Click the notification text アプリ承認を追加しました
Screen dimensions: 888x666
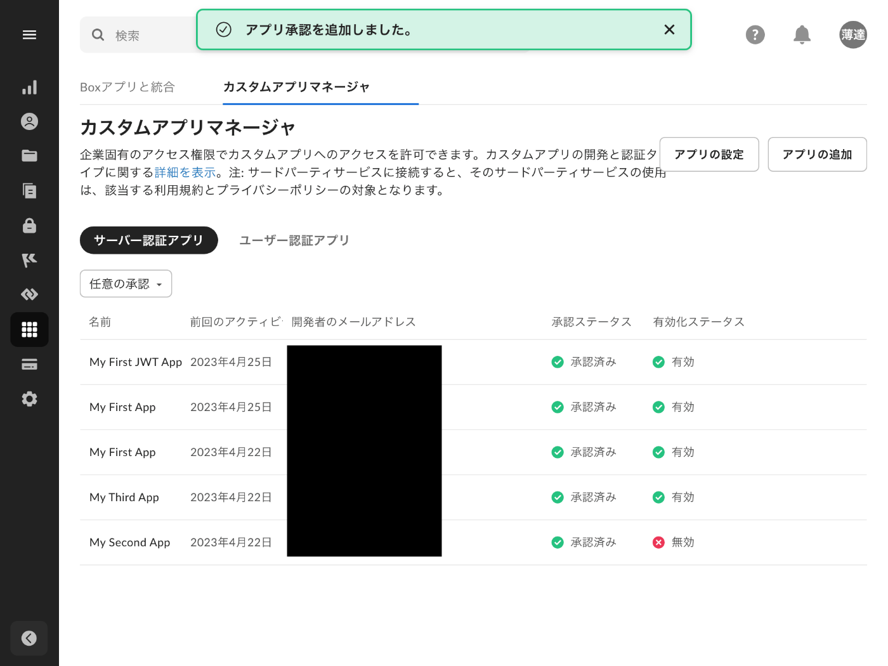[329, 30]
